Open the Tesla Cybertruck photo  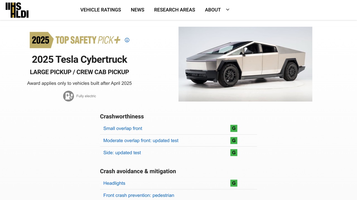245,64
